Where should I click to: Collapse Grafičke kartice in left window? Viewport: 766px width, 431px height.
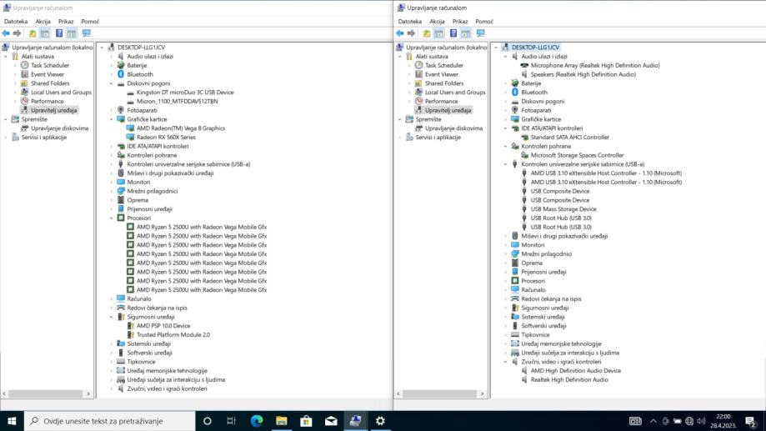(x=112, y=119)
